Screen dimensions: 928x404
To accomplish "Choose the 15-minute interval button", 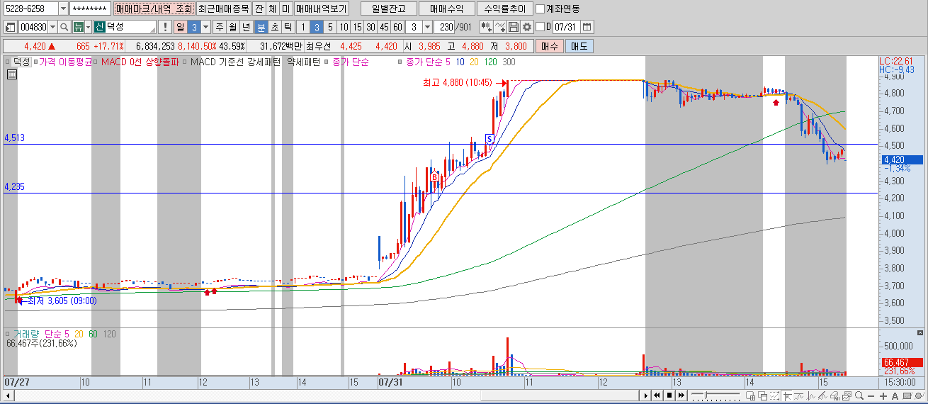I will pyautogui.click(x=357, y=27).
